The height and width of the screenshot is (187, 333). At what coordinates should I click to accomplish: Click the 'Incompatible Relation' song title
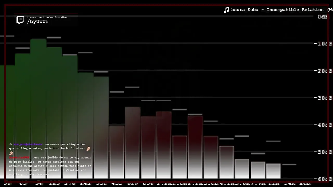click(x=295, y=10)
